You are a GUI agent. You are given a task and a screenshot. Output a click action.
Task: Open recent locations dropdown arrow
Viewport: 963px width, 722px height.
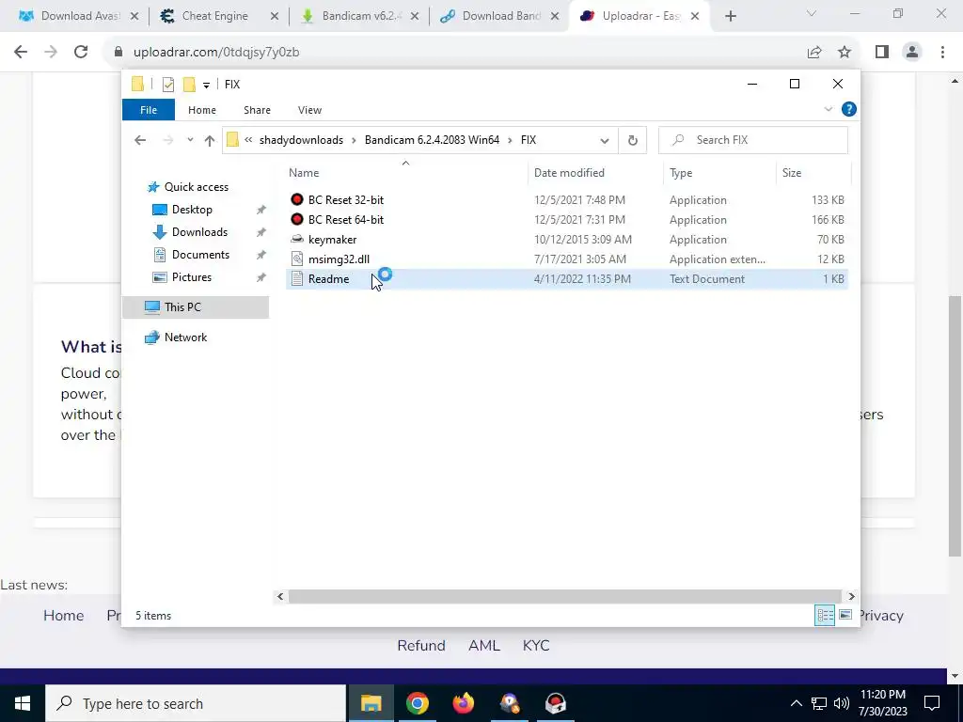[x=190, y=140]
